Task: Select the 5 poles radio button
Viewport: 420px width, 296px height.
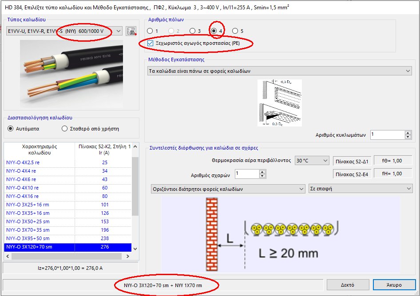Action: [x=235, y=31]
